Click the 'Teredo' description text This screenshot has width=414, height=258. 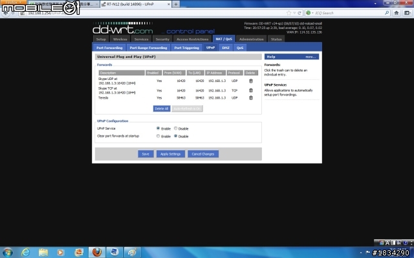(103, 97)
